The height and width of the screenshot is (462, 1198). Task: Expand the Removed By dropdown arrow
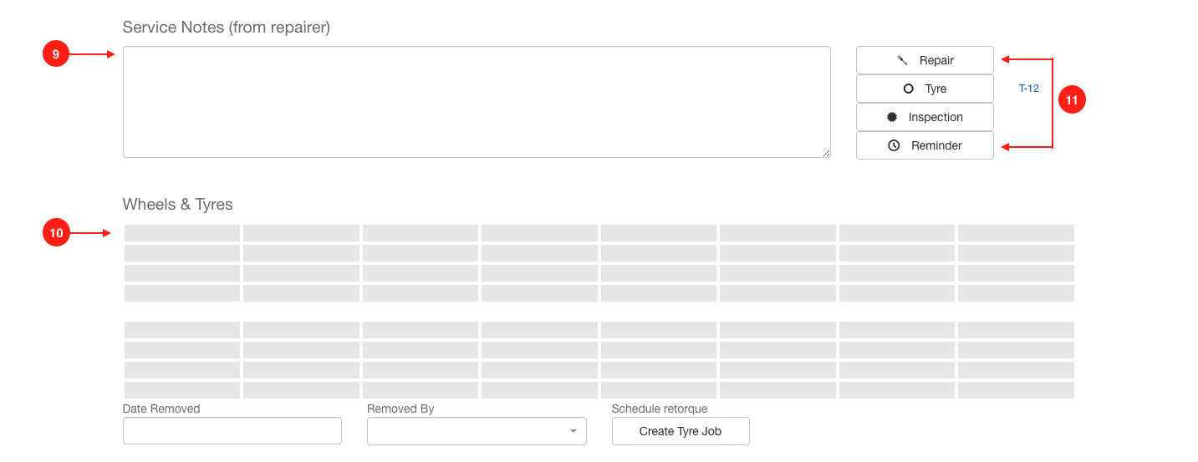click(x=573, y=431)
